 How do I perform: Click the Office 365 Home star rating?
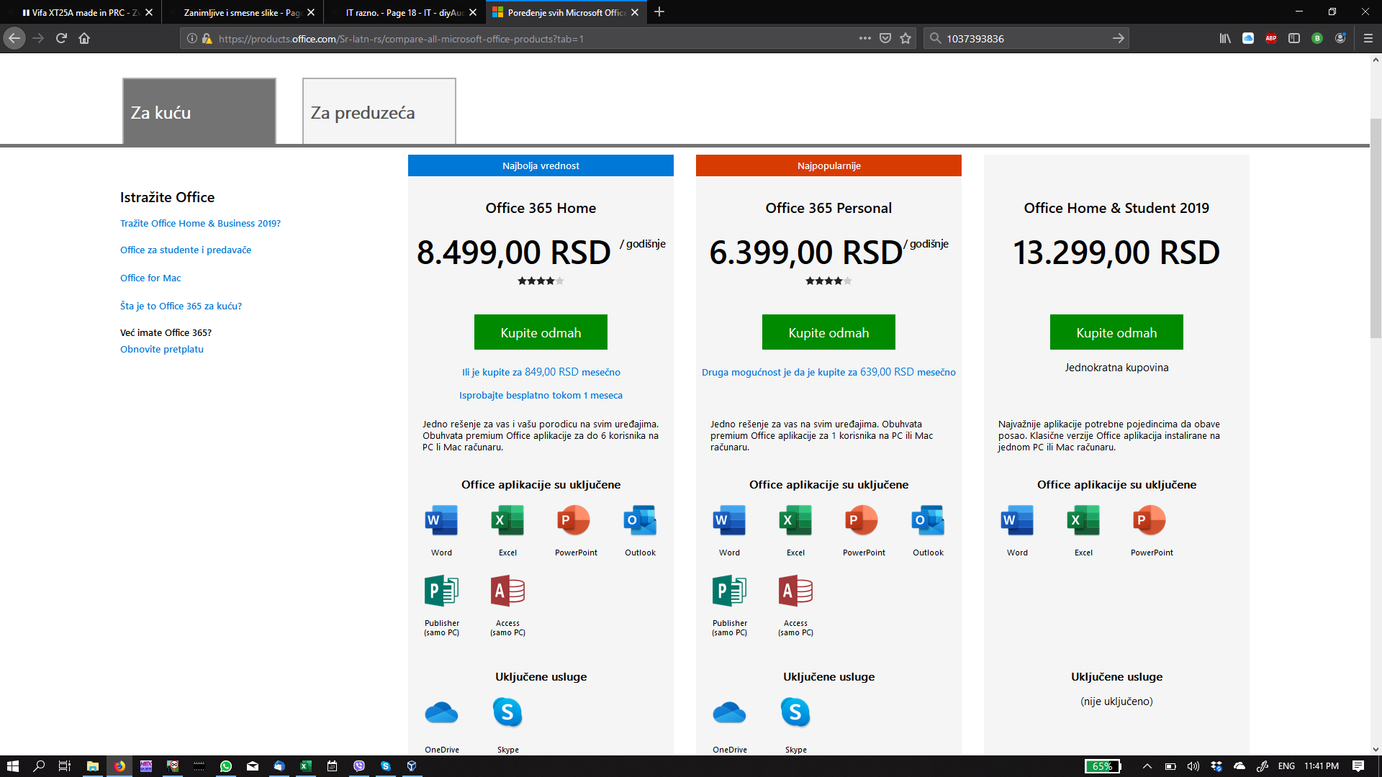pyautogui.click(x=541, y=281)
